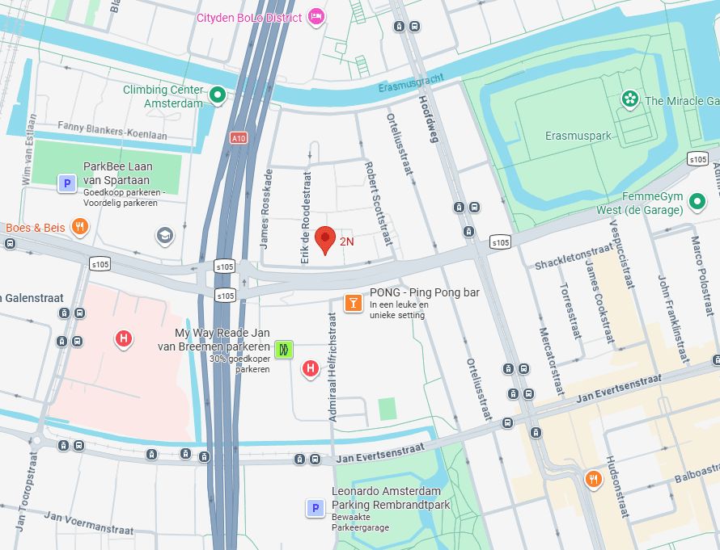720x550 pixels.
Task: Click the PONG - Ping Pong bar label
Action: pyautogui.click(x=425, y=292)
